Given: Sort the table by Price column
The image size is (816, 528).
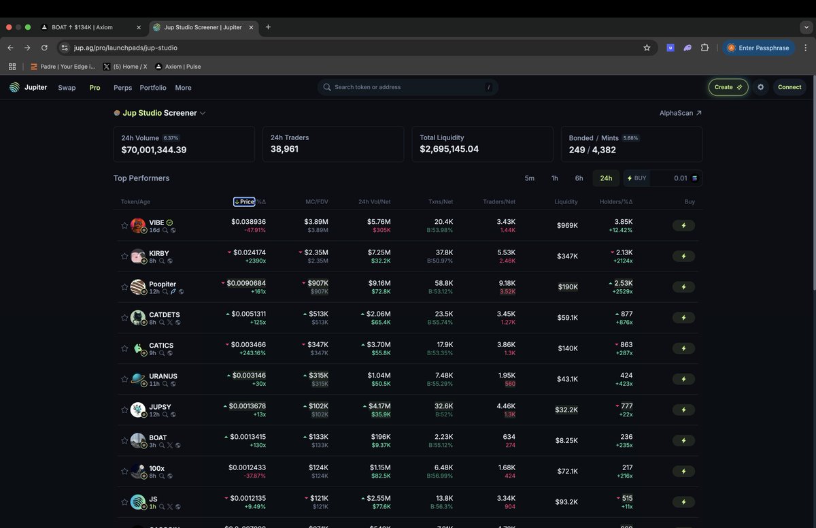Looking at the screenshot, I should (244, 201).
